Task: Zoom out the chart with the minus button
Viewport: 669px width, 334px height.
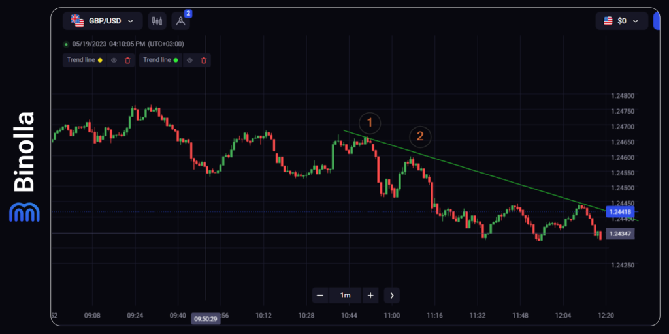Action: 320,296
